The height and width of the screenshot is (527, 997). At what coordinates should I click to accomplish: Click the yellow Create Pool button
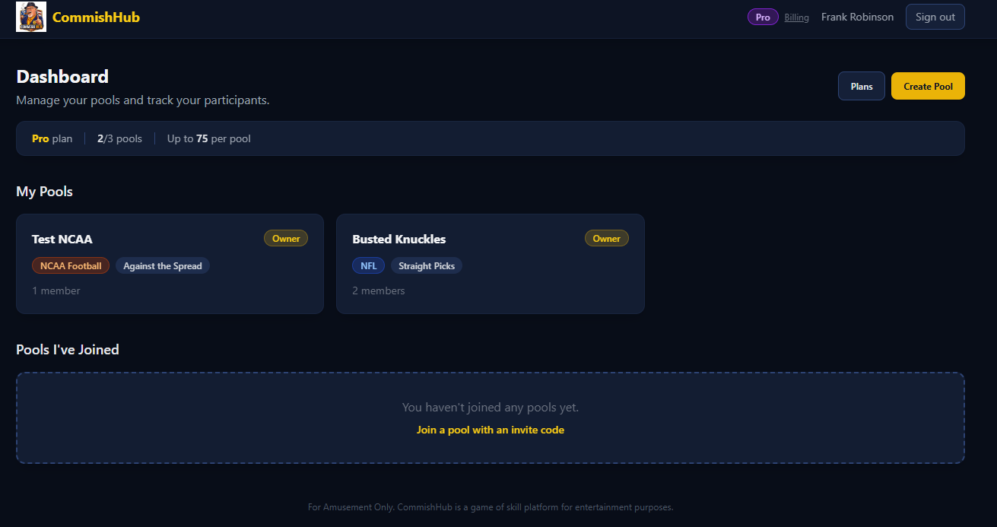(x=928, y=86)
